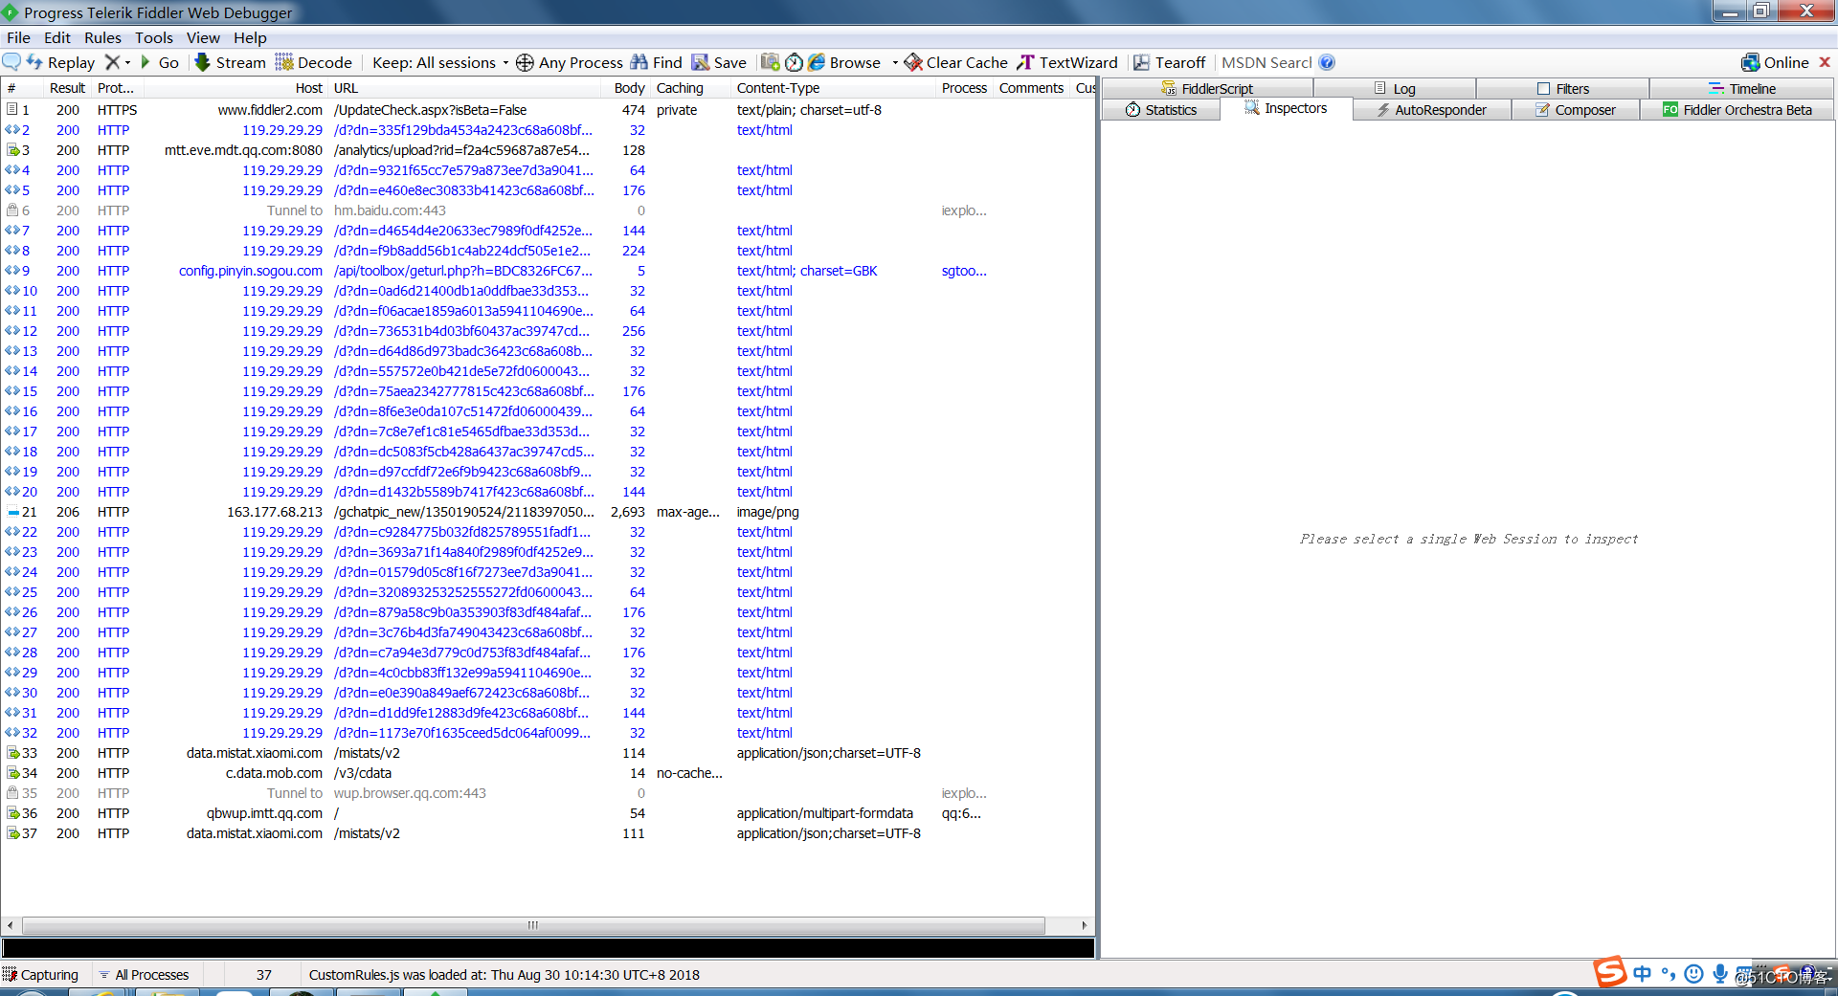
Task: Open the TextWizard tool
Action: pos(1067,62)
